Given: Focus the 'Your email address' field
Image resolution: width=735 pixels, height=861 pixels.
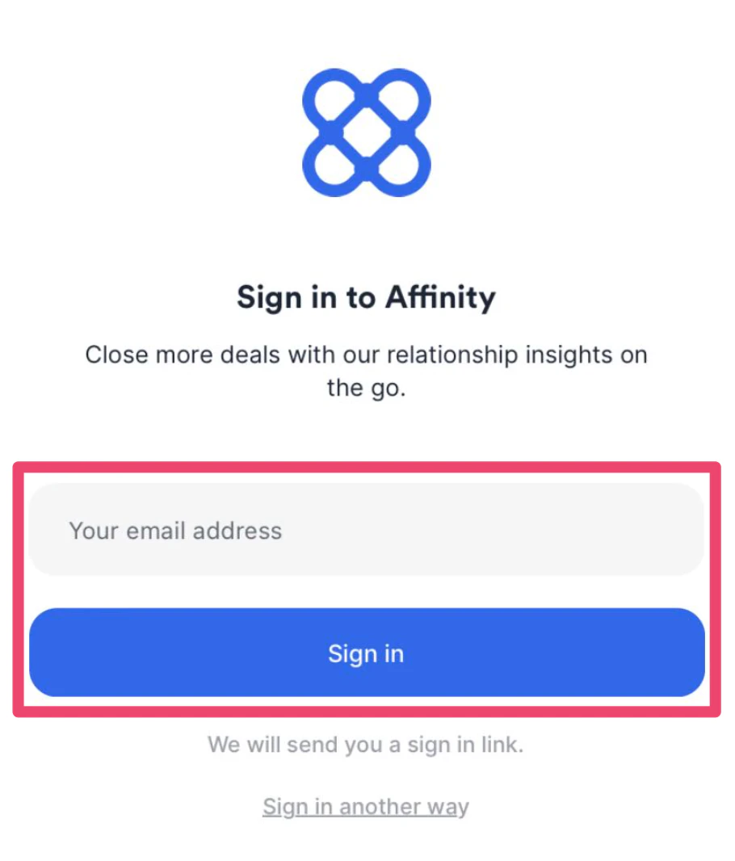Looking at the screenshot, I should click(367, 530).
